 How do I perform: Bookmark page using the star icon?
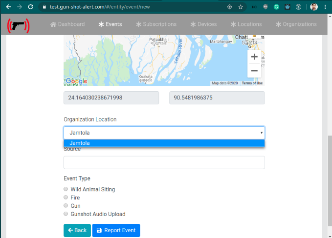(241, 7)
